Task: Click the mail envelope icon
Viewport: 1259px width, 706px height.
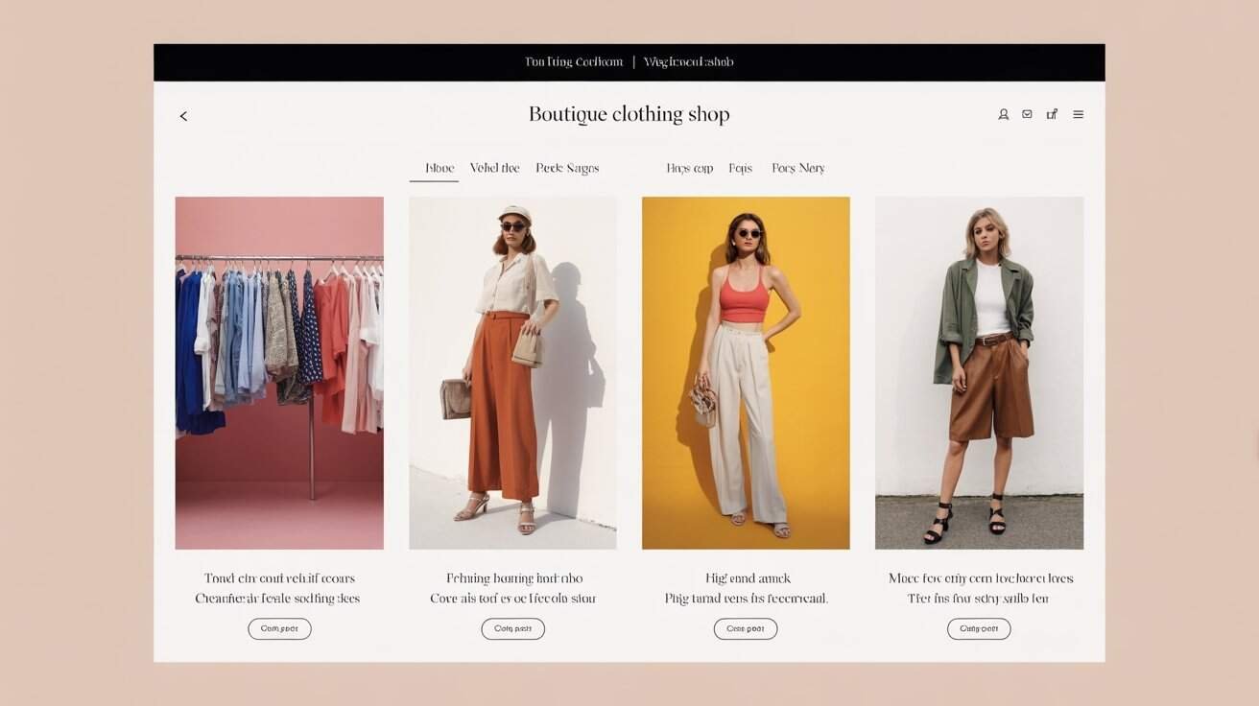Action: tap(1027, 113)
